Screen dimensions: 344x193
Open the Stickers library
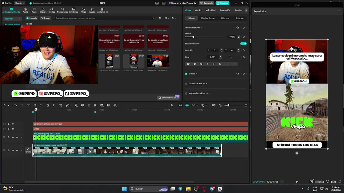click(x=43, y=10)
